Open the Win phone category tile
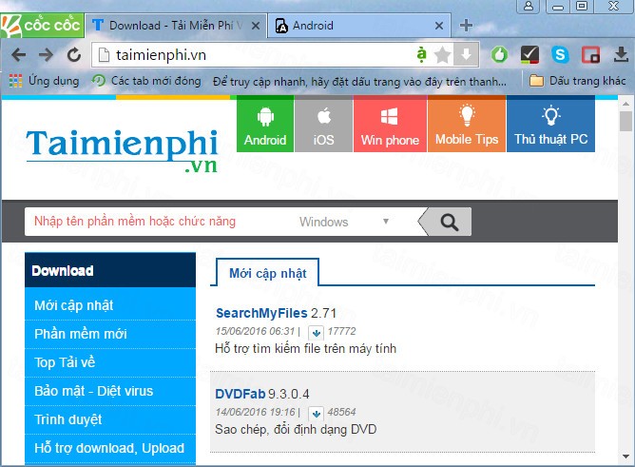This screenshot has width=635, height=467. click(390, 124)
